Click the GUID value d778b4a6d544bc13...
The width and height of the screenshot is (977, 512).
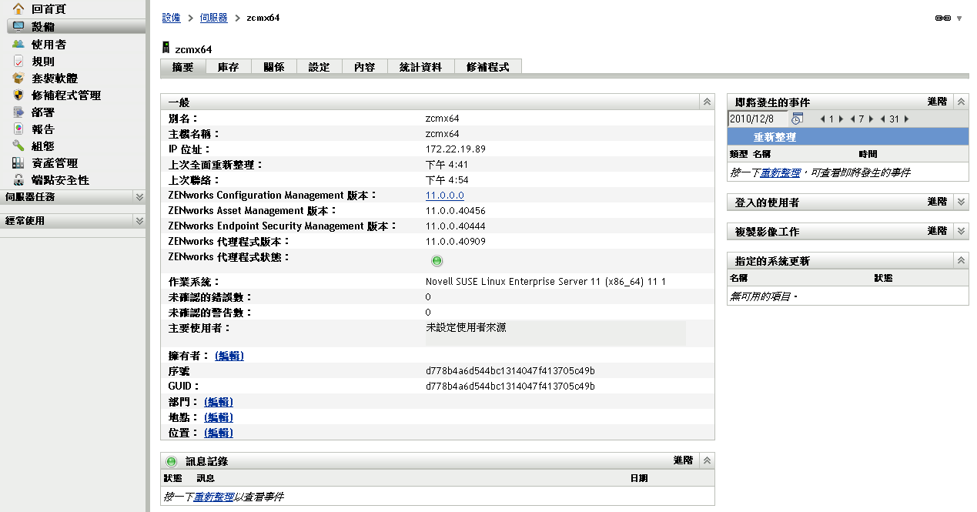pos(510,387)
